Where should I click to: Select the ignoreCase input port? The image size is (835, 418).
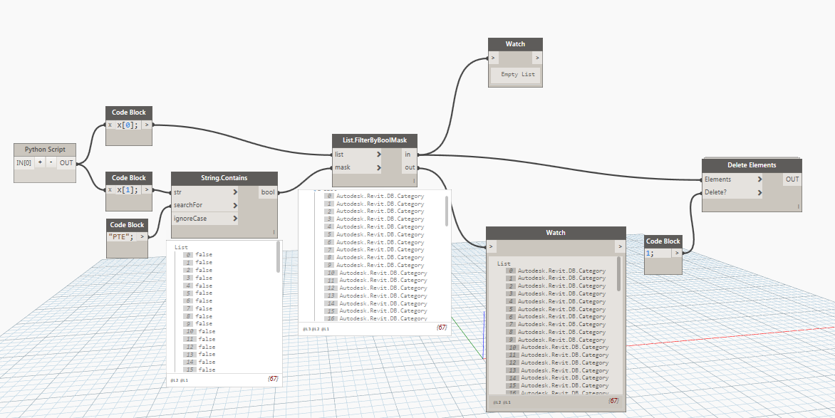[205, 219]
